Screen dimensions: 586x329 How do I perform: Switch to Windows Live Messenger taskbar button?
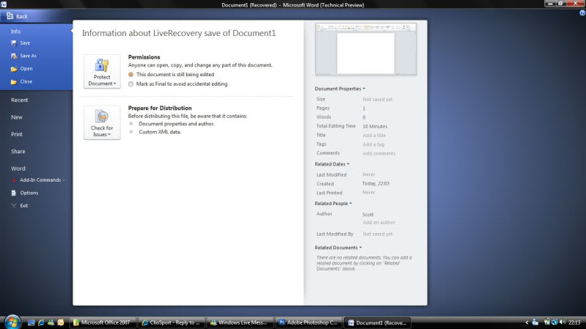240,322
